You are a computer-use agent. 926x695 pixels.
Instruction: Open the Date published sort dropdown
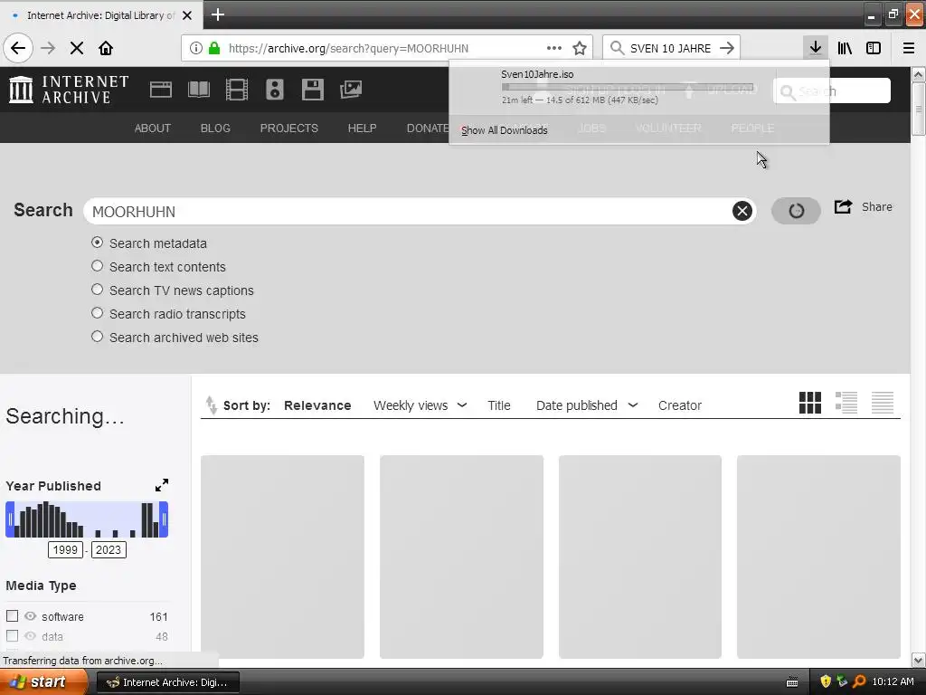tap(586, 405)
